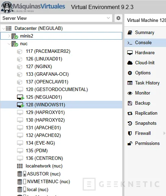Select VM 125 (NEGUAD01)

tap(44, 97)
